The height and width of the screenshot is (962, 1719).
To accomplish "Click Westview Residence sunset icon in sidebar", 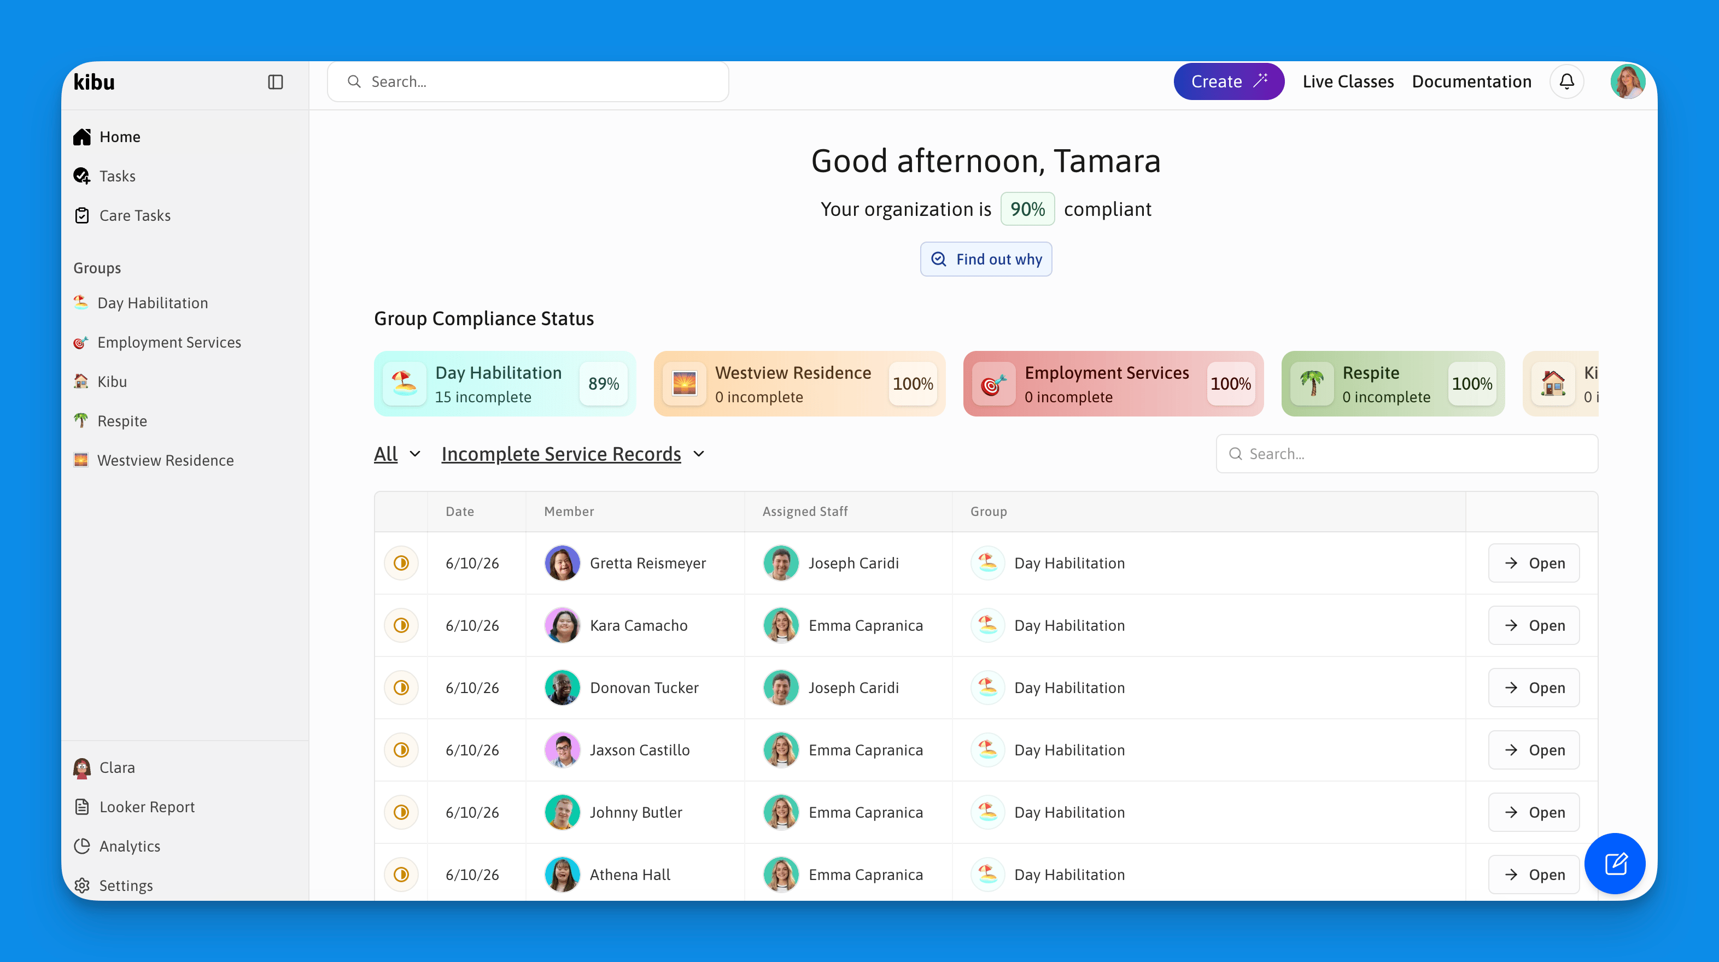I will click(81, 460).
